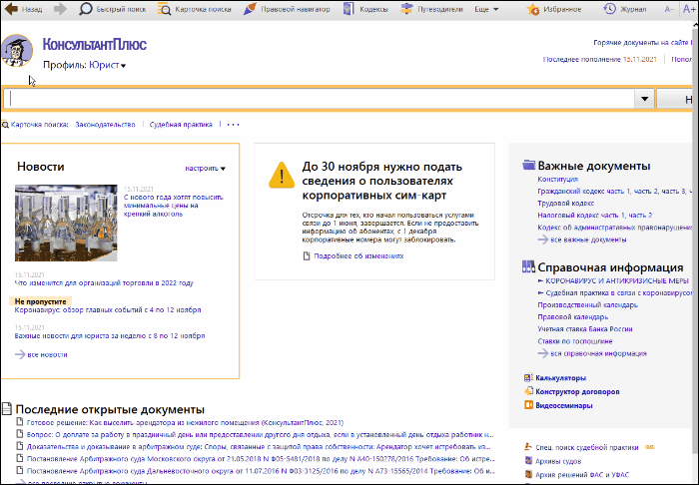This screenshot has width=699, height=485.
Task: Click into the main search input field
Action: 320,99
